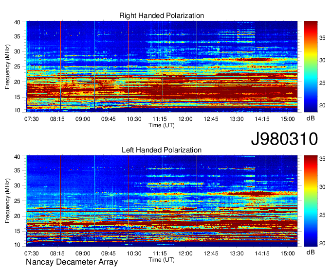Click 'Frequency (MHz)' axis label of Right Handed plot
The width and height of the screenshot is (331, 268).
(x=7, y=67)
